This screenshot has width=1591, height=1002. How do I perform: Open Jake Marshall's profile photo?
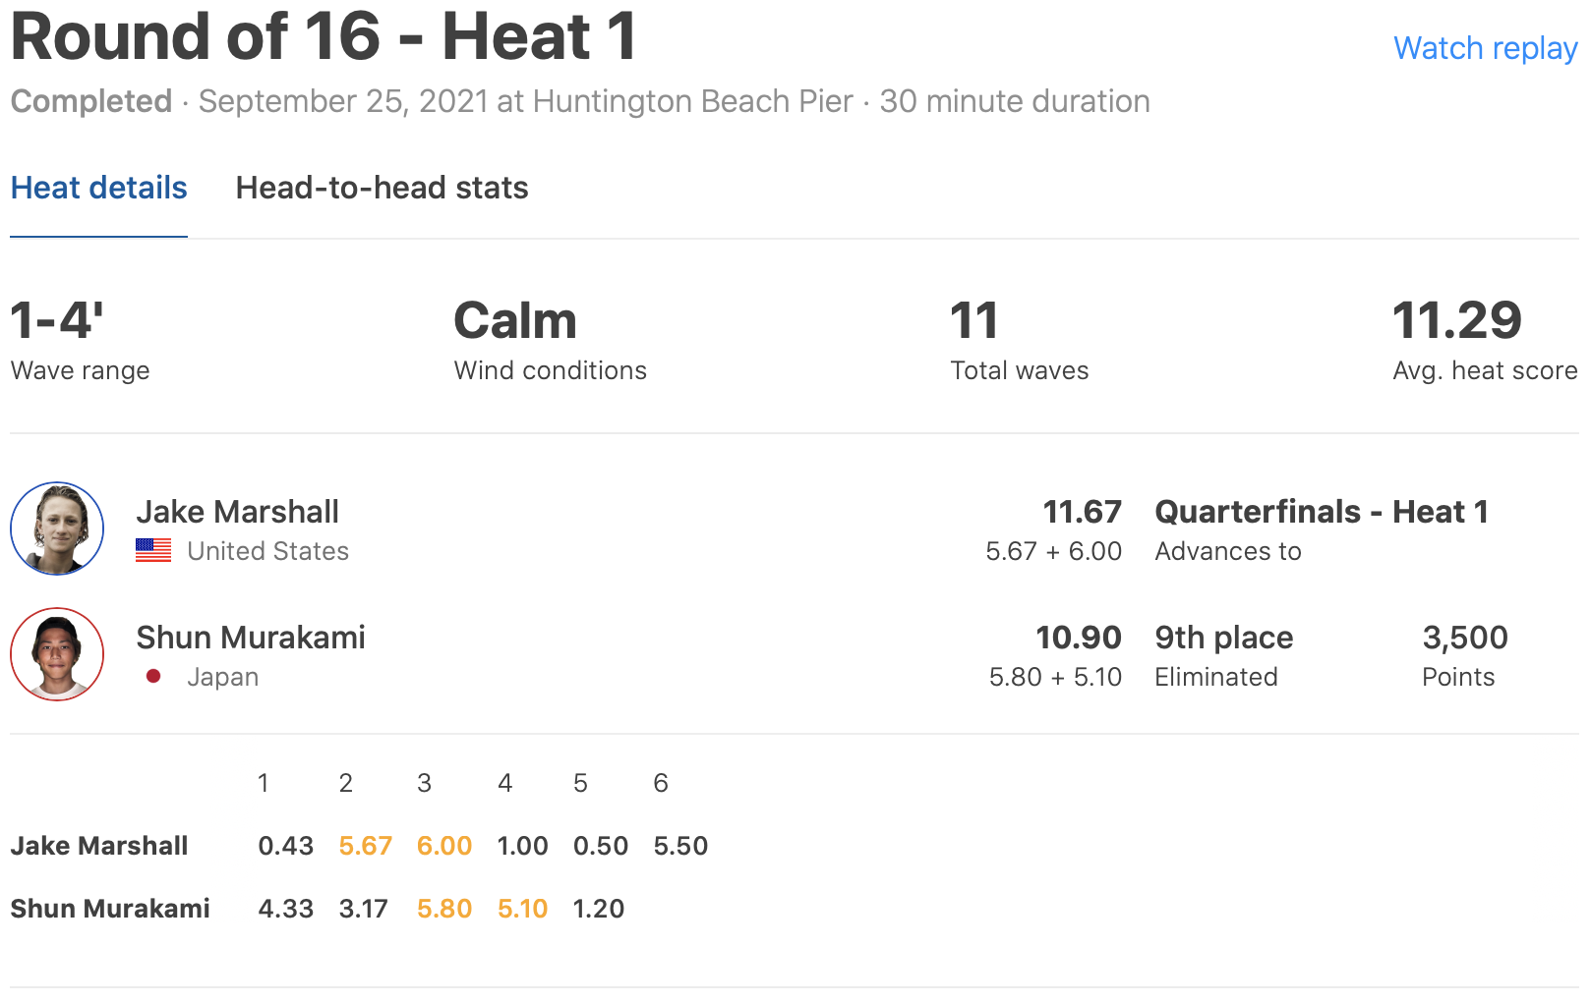57,529
